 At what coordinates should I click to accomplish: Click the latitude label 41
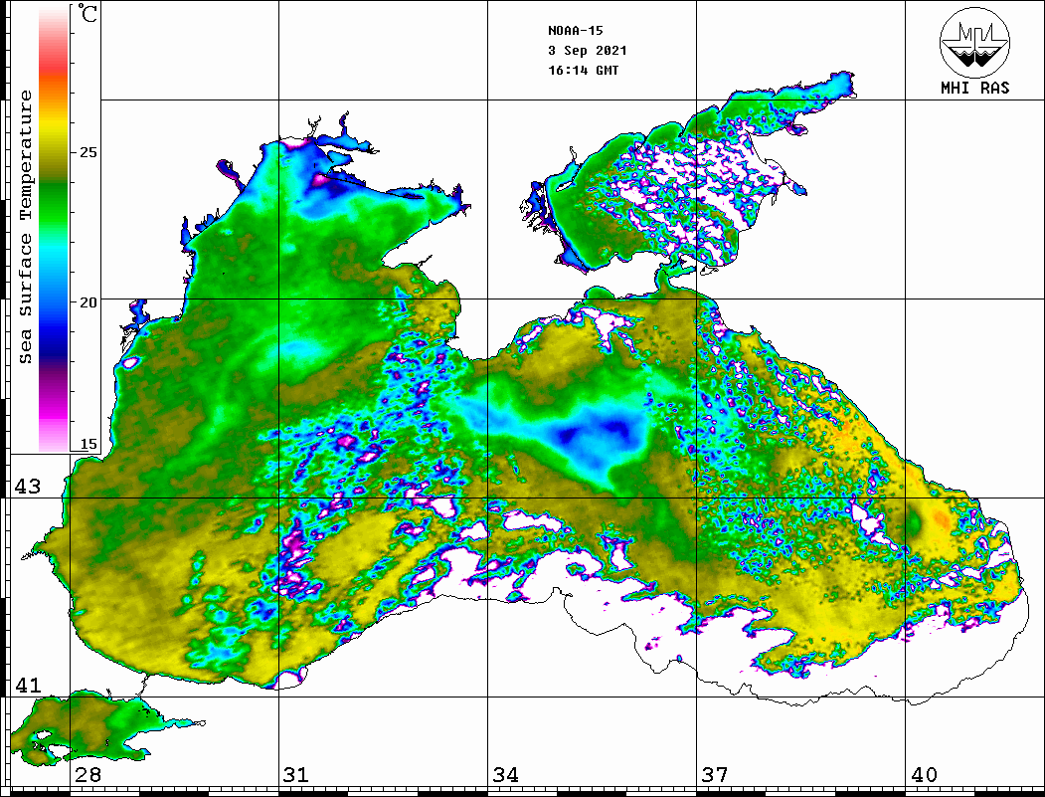[x=28, y=685]
